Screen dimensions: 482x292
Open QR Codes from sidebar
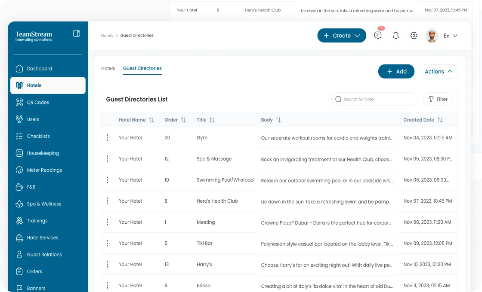[38, 103]
